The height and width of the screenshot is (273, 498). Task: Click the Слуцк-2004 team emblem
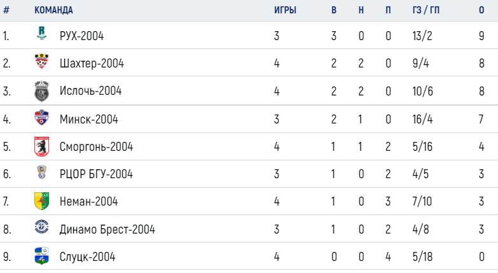[41, 256]
